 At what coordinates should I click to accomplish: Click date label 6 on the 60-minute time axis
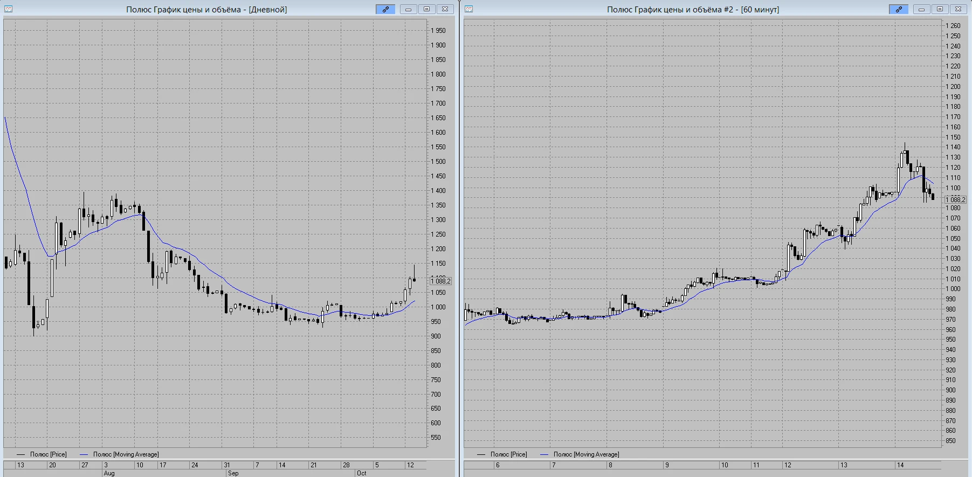coord(498,465)
